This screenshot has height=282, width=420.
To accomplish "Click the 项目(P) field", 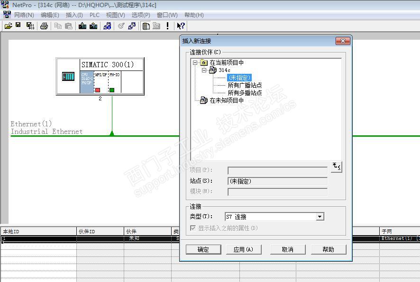I will 277,170.
